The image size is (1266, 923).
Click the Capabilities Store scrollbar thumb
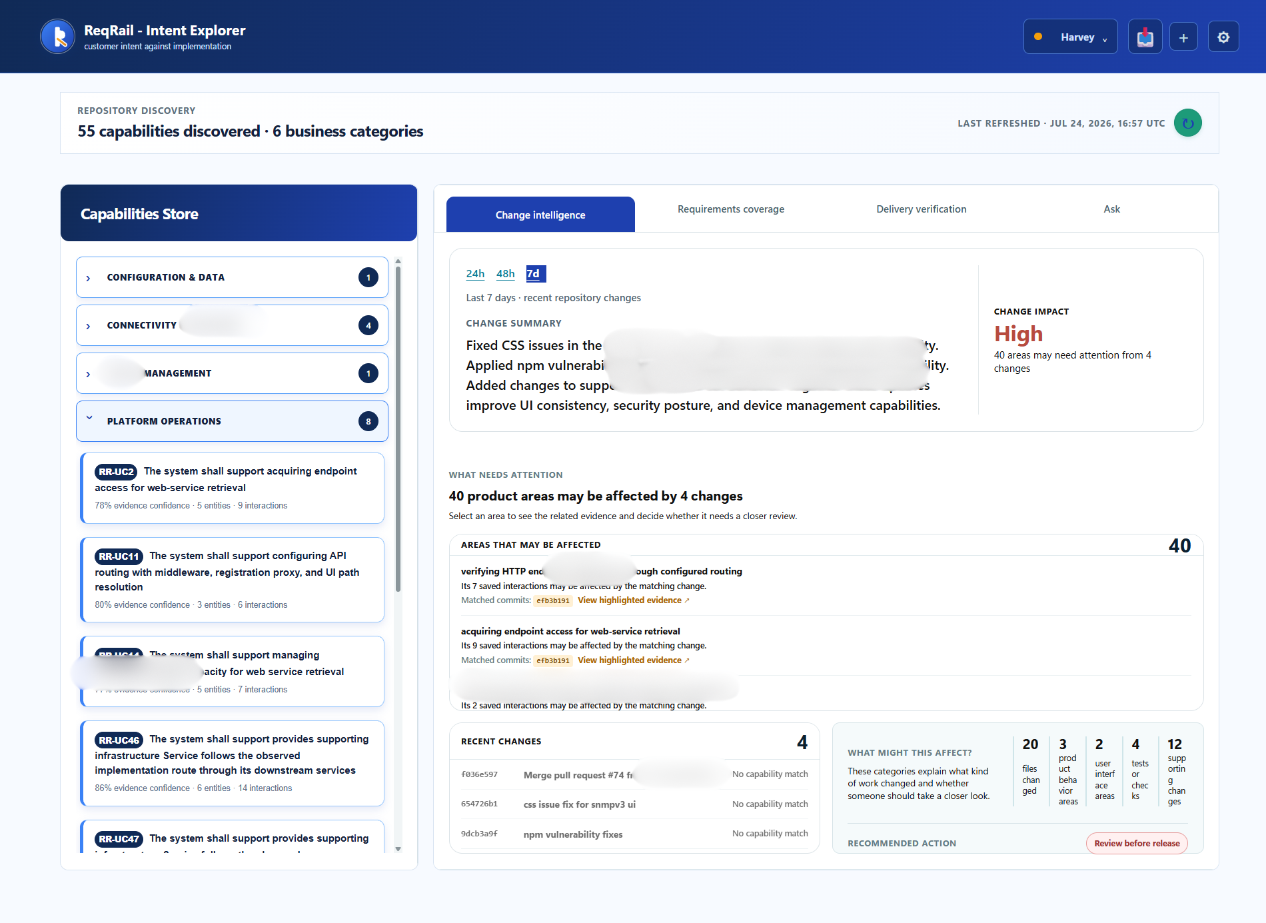point(398,430)
